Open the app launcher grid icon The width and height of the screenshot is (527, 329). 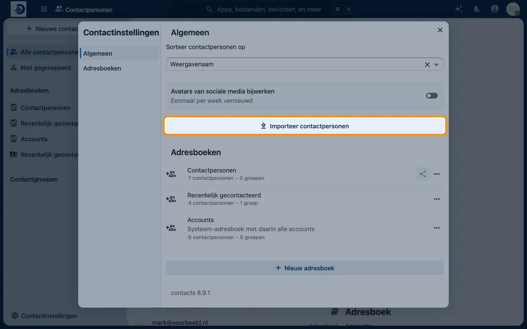[x=44, y=9]
